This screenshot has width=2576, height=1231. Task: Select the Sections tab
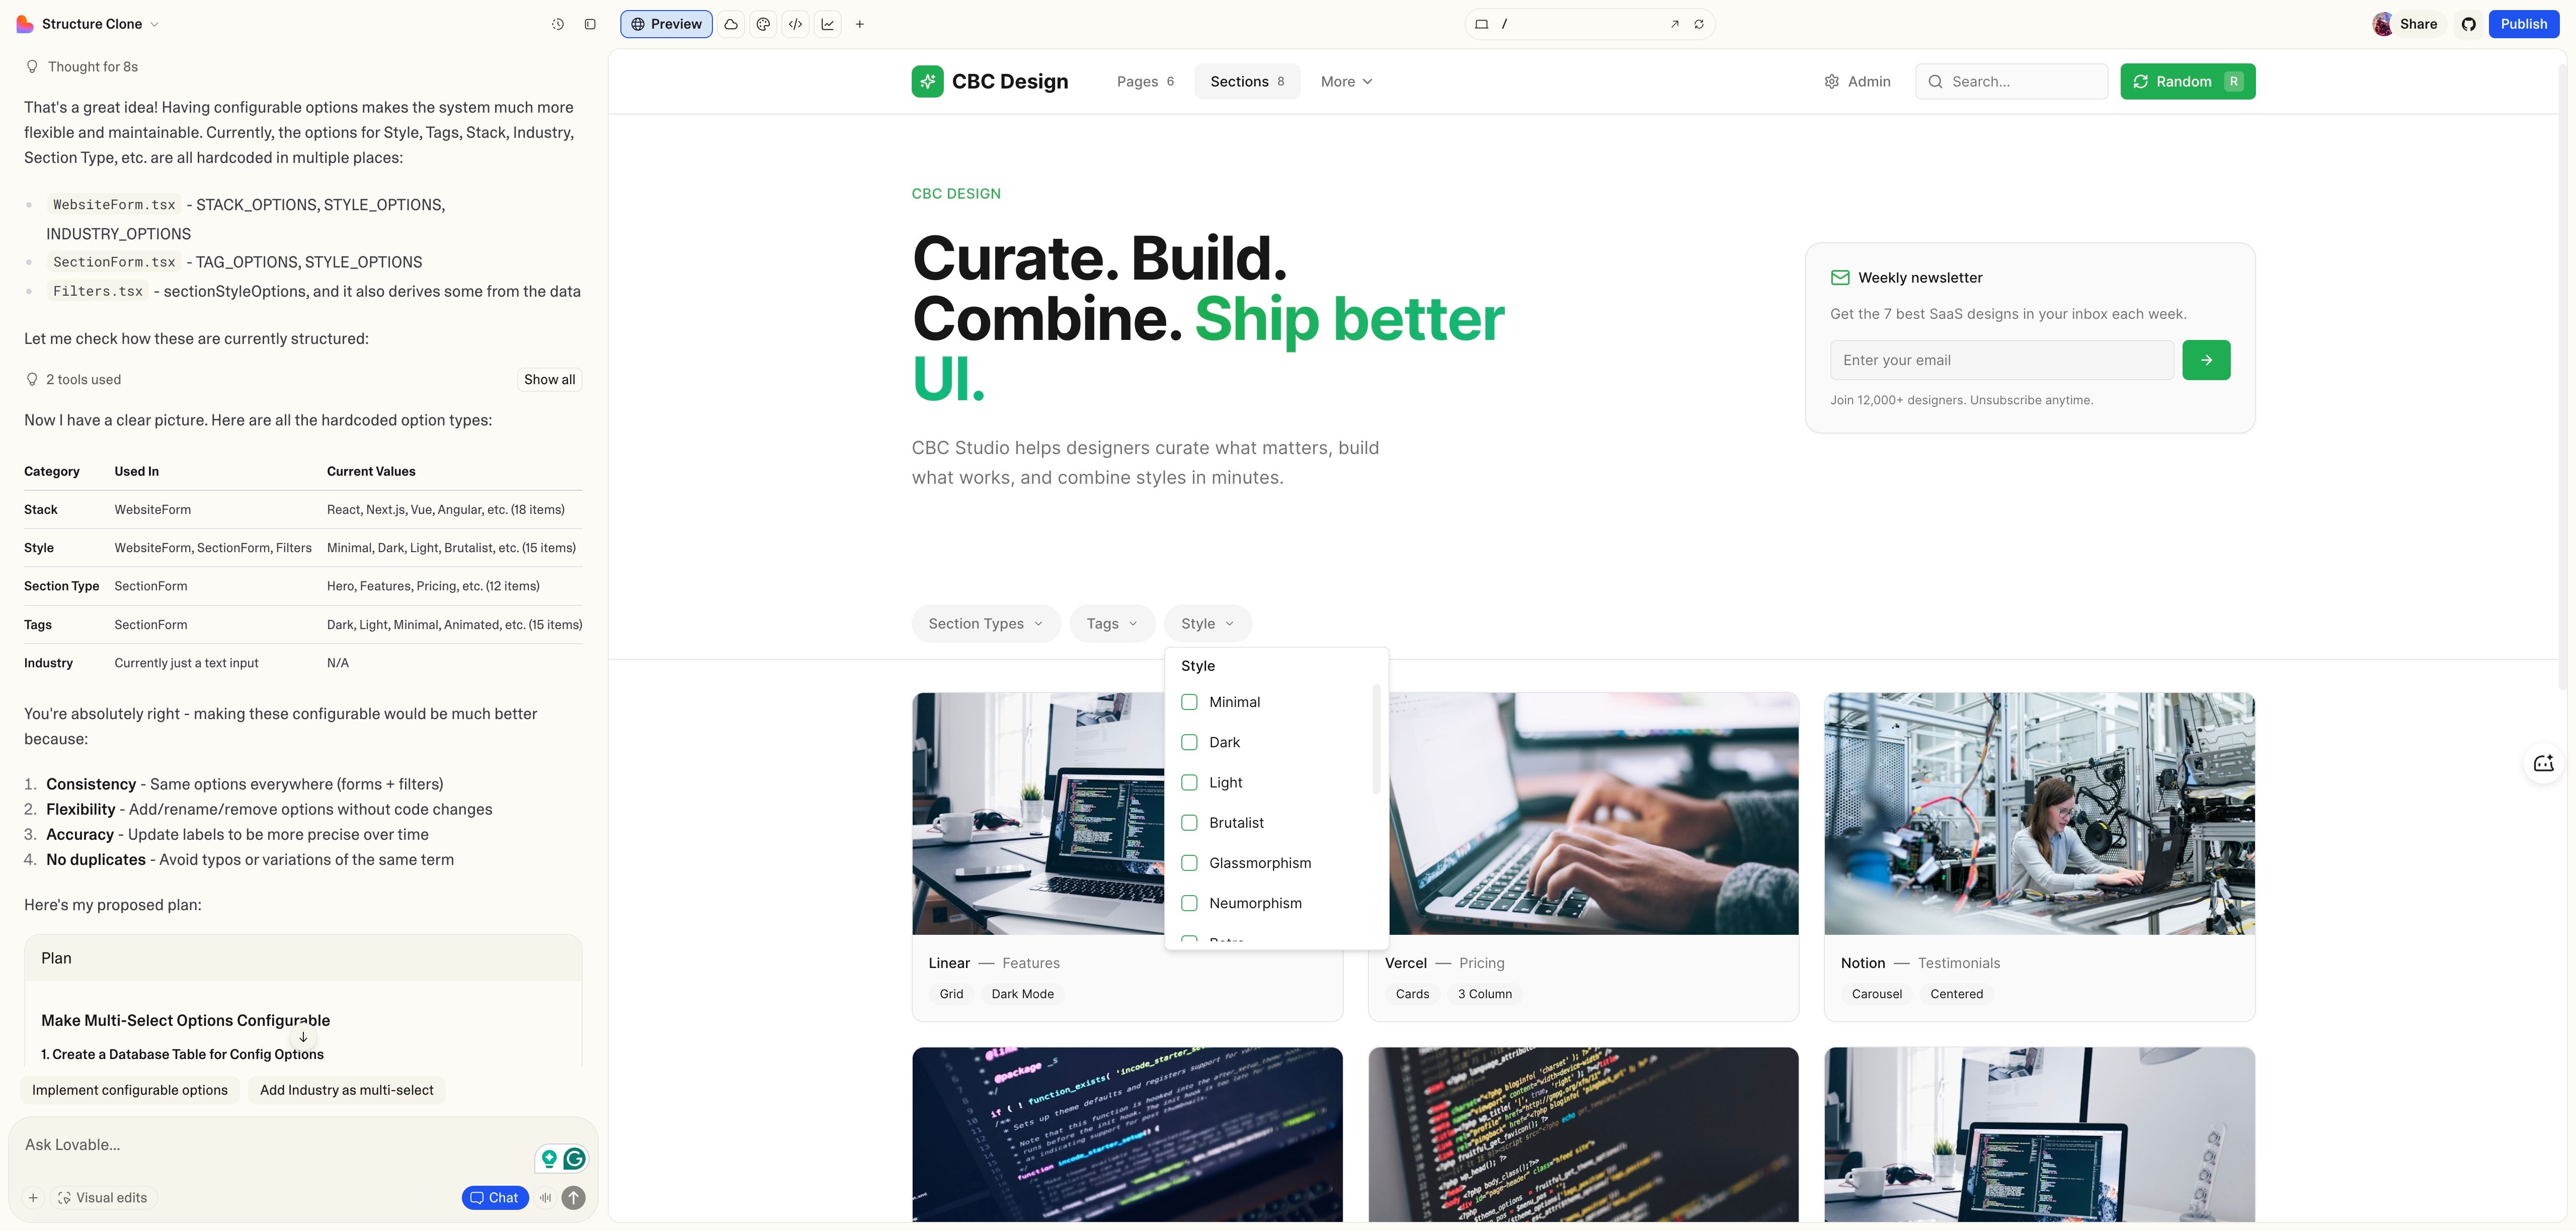pyautogui.click(x=1246, y=82)
